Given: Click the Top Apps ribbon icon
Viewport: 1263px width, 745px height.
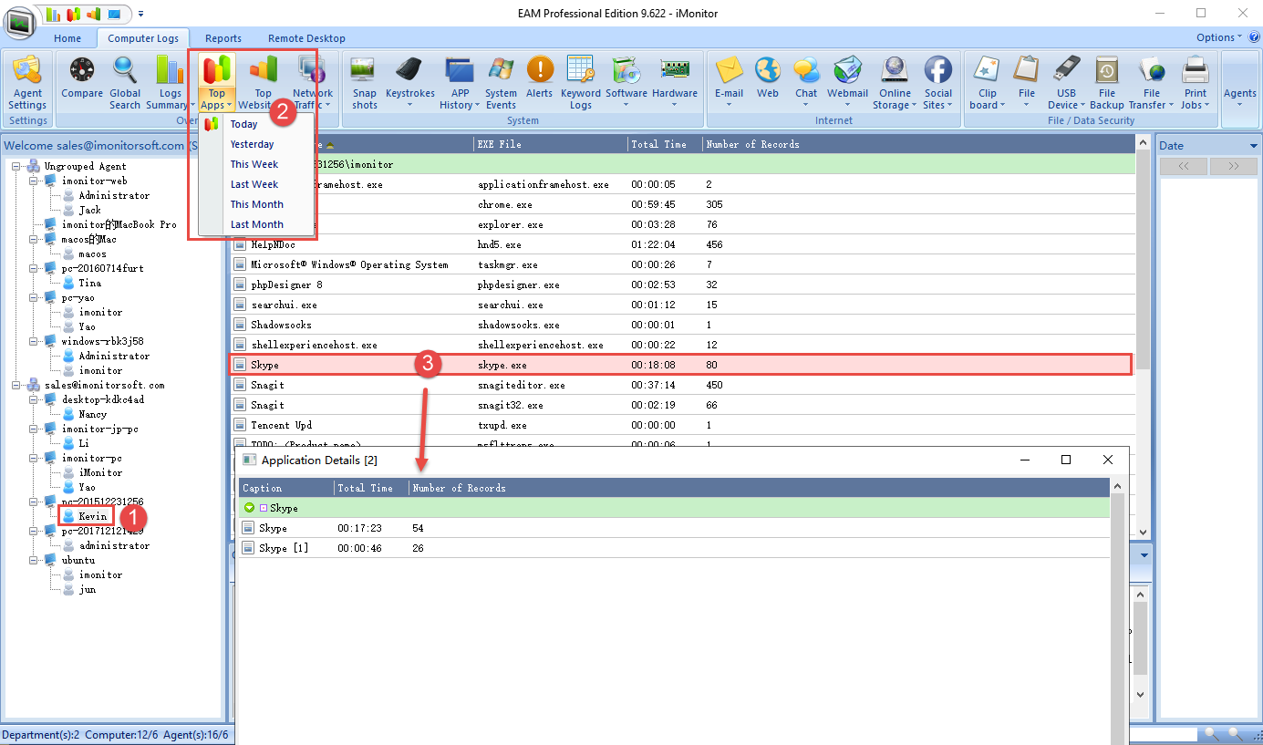Looking at the screenshot, I should [x=216, y=71].
